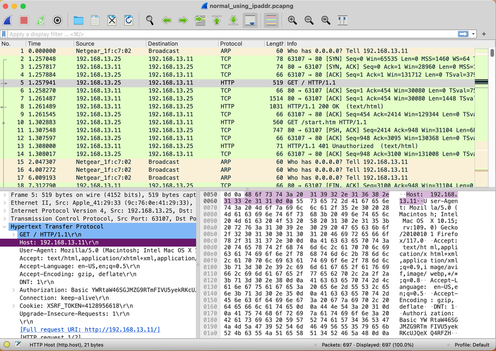This screenshot has width=496, height=351.
Task: Select packet 13 401 Unauthorized
Action: 237,146
